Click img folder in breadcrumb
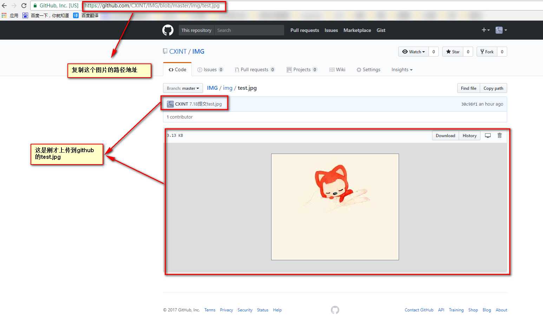 (x=228, y=88)
